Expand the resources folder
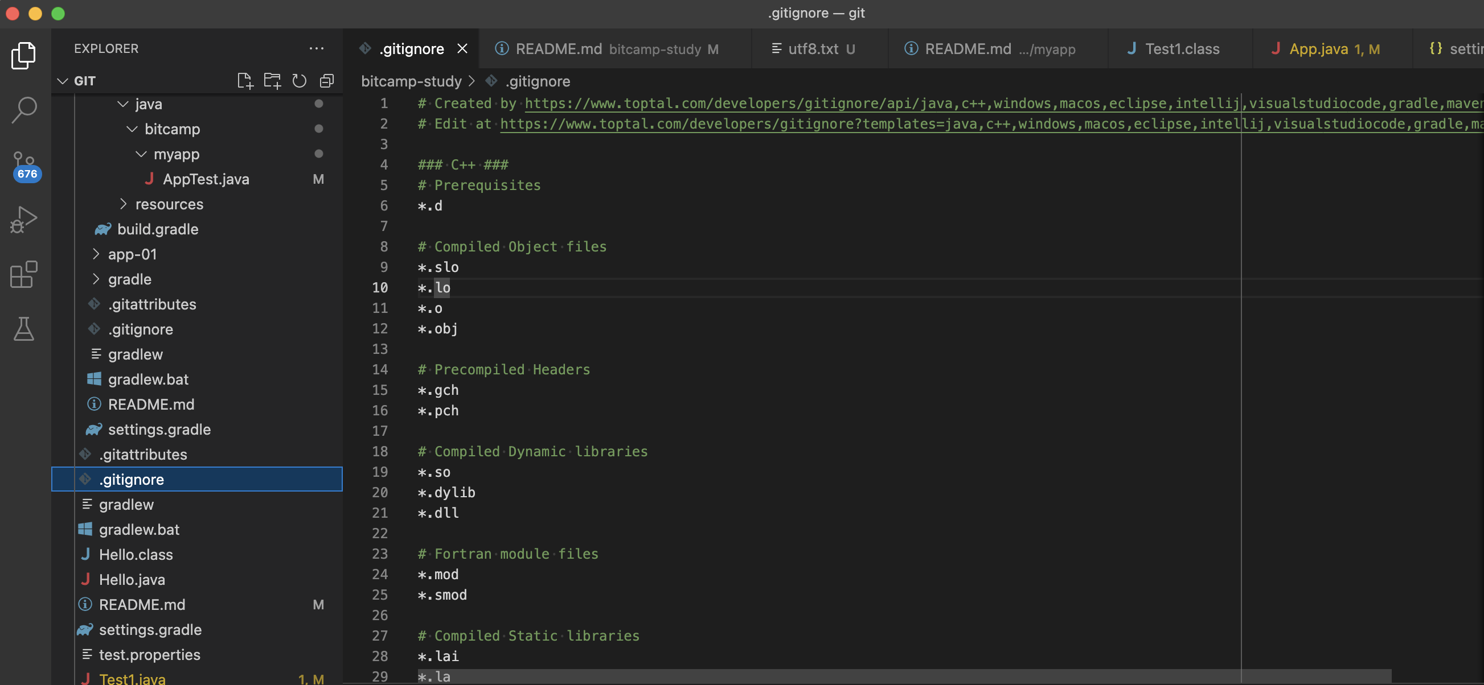 pyautogui.click(x=122, y=204)
